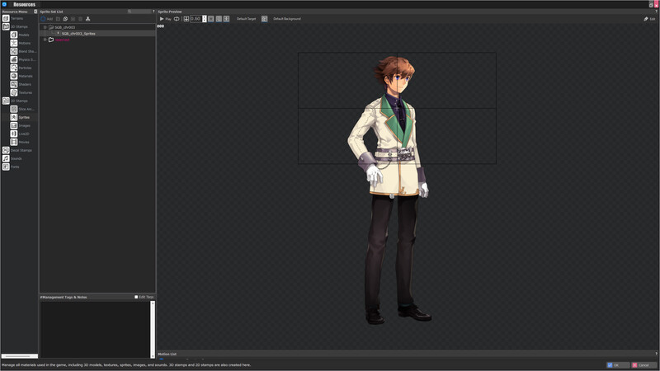
Task: Open the Blend Shapes resource
Action: [23, 51]
